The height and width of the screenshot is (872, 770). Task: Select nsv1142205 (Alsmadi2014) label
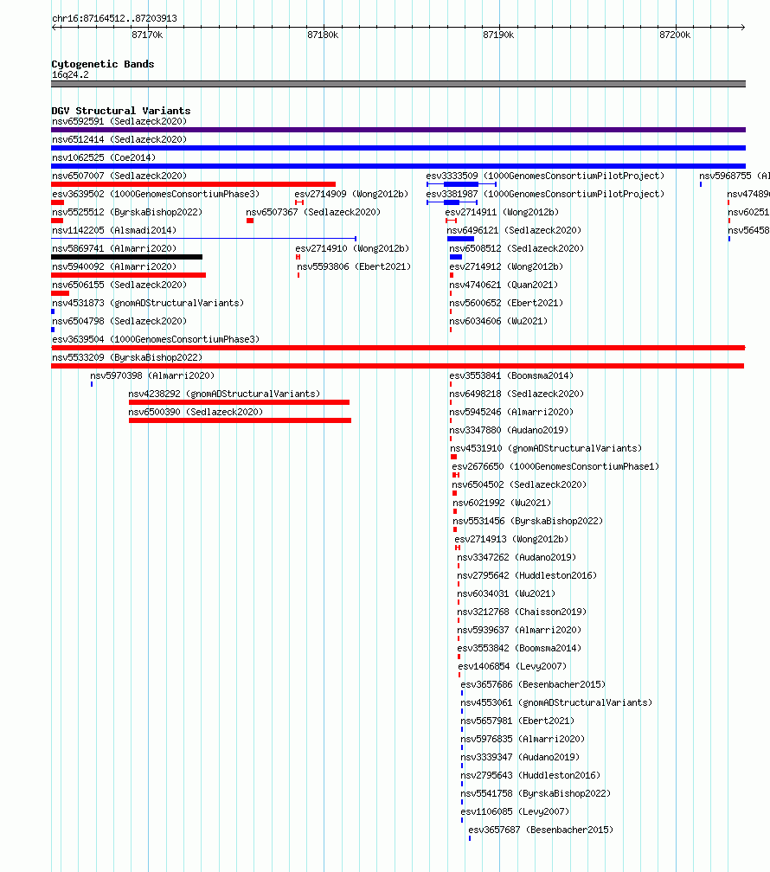point(114,230)
